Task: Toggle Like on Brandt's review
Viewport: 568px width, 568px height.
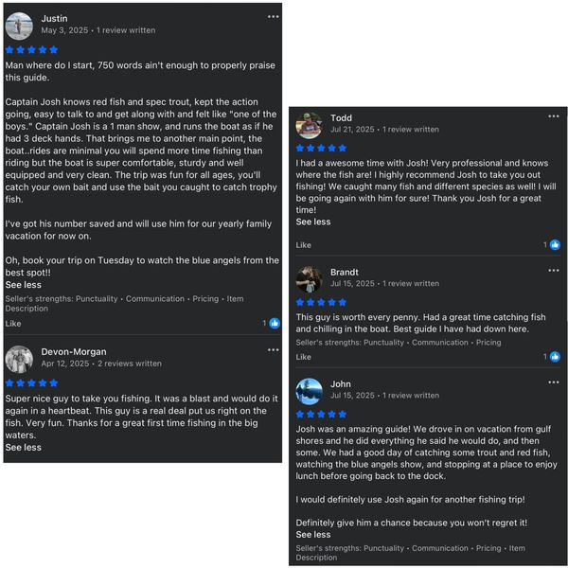Action: coord(303,357)
